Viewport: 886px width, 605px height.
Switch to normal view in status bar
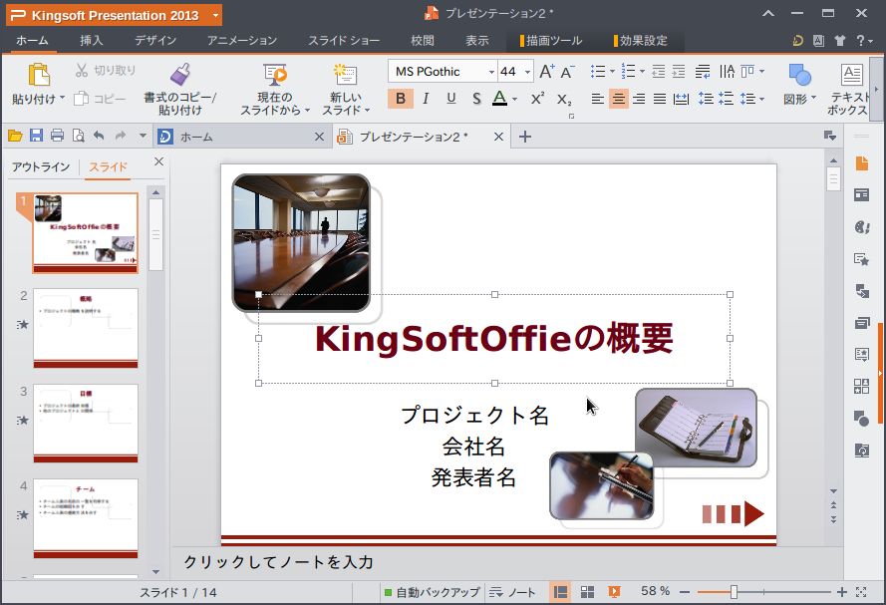pos(560,592)
